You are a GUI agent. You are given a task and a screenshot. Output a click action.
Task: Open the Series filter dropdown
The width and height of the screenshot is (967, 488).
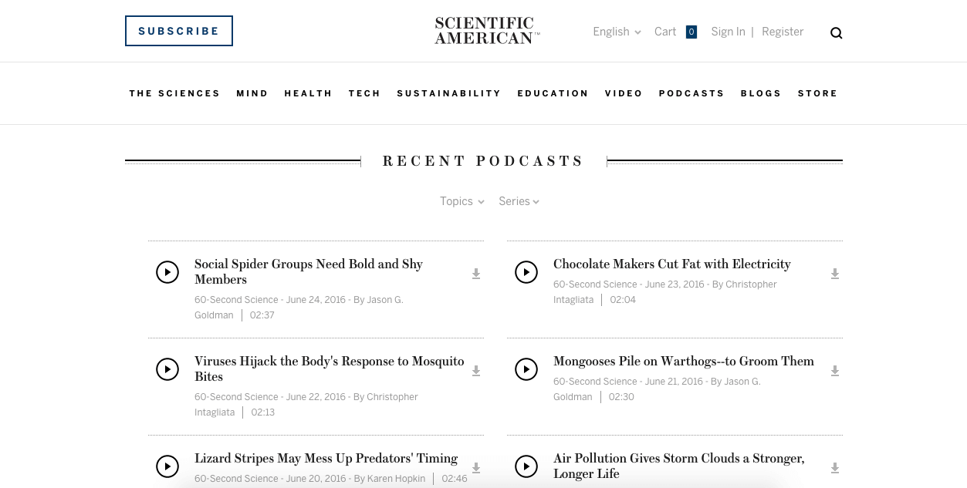519,201
